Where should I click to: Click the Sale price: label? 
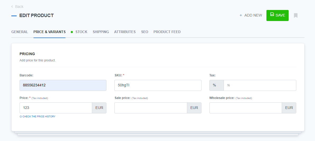click(123, 98)
